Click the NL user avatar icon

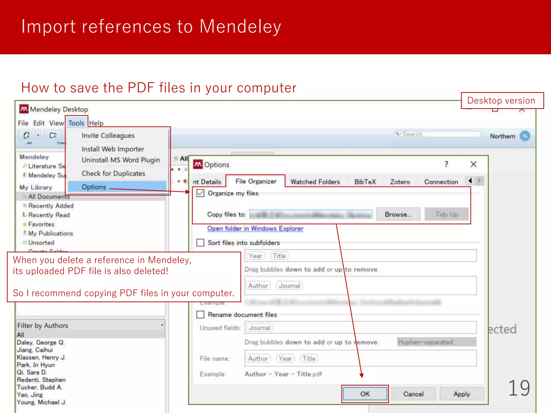(x=525, y=136)
